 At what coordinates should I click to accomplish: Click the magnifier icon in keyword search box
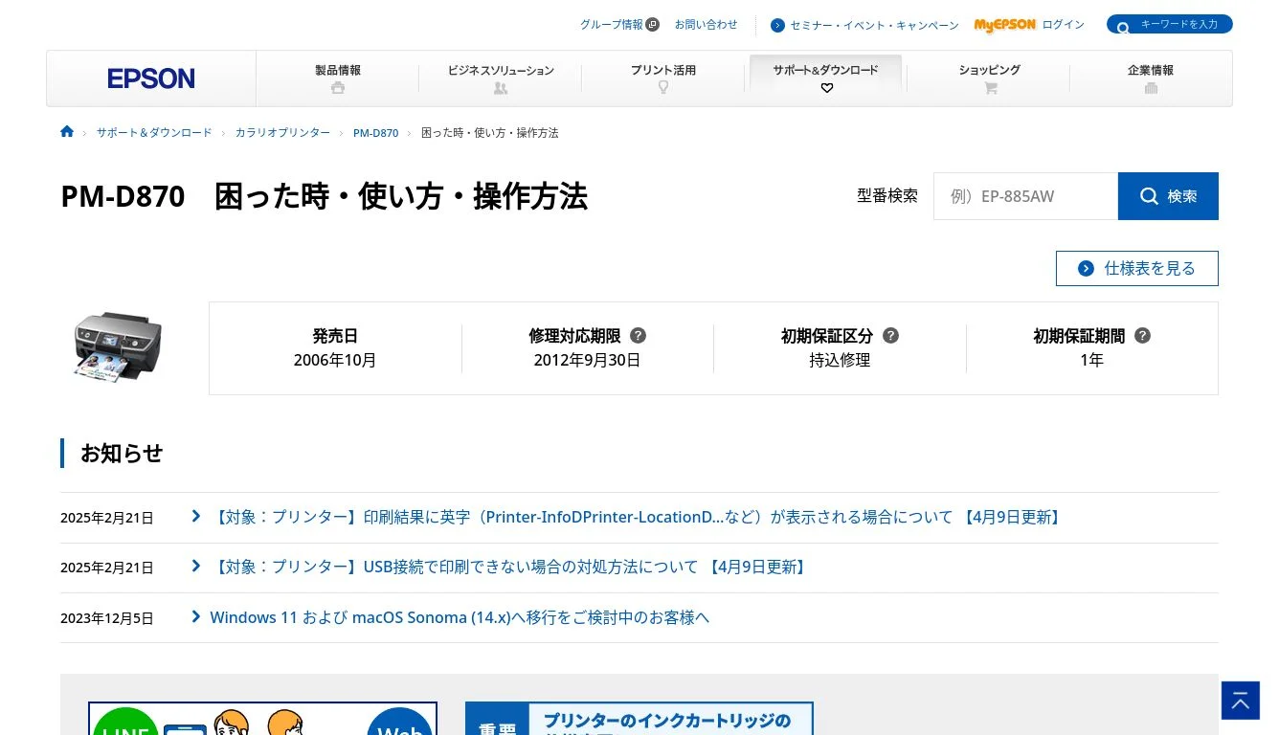coord(1123,28)
